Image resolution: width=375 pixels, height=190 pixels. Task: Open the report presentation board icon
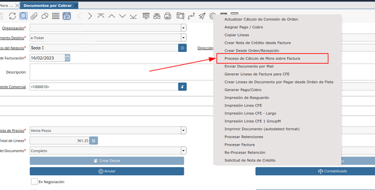pos(146,16)
